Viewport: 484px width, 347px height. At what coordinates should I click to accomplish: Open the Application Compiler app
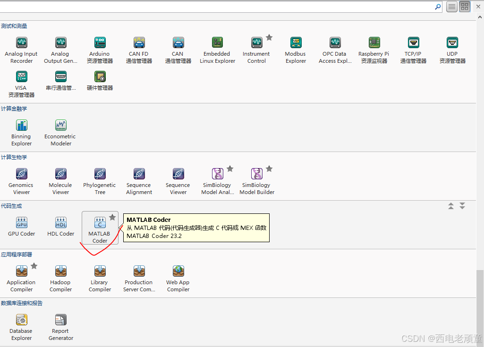(x=21, y=279)
